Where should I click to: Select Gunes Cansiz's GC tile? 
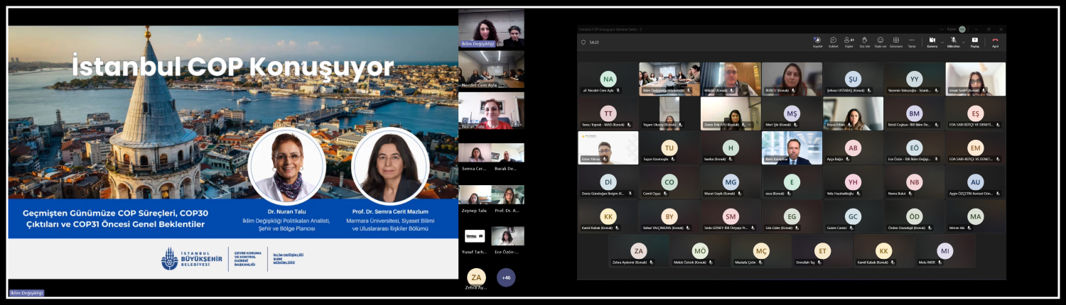click(x=854, y=216)
